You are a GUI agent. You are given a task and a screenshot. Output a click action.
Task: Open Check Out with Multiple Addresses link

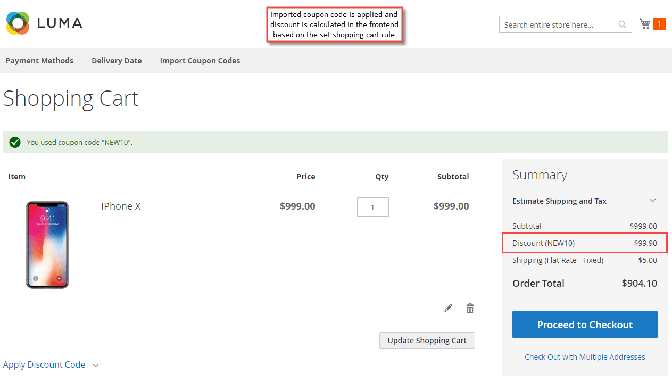585,357
